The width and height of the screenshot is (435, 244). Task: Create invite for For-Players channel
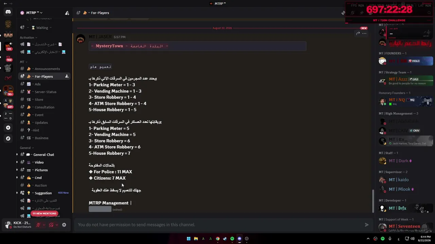[x=67, y=77]
